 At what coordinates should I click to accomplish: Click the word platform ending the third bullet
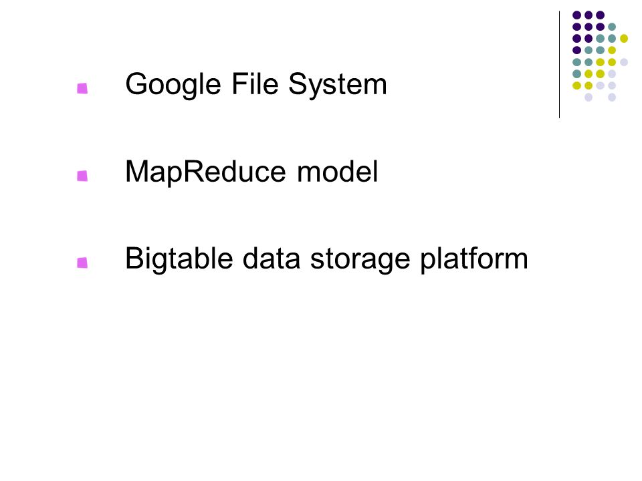coord(475,259)
